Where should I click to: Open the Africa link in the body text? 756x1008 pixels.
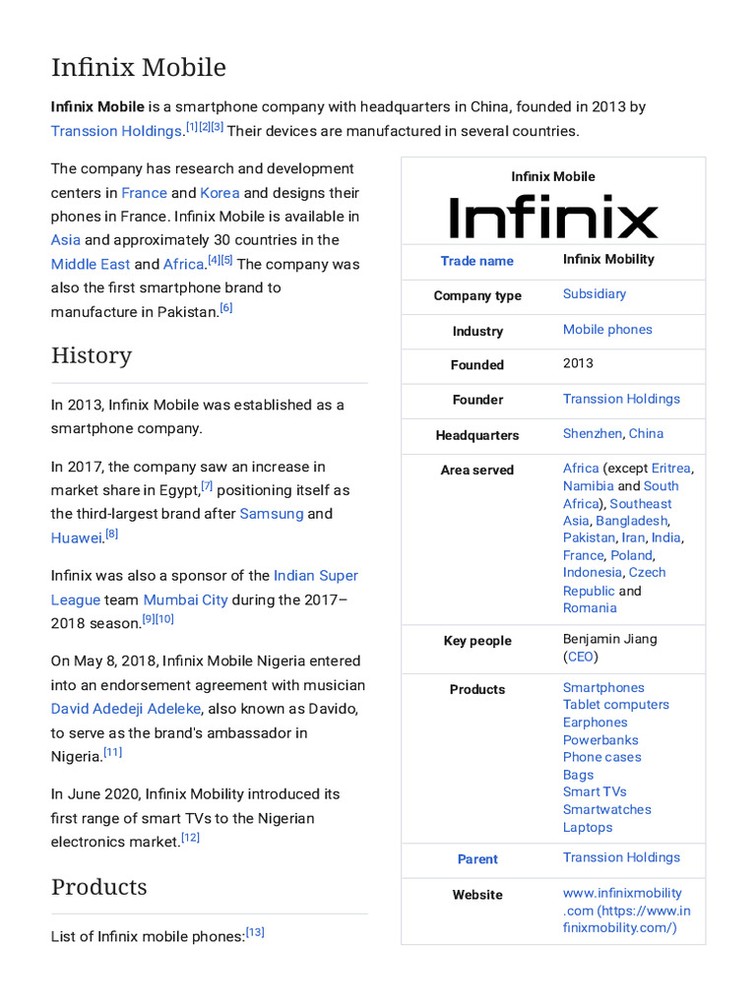point(183,264)
